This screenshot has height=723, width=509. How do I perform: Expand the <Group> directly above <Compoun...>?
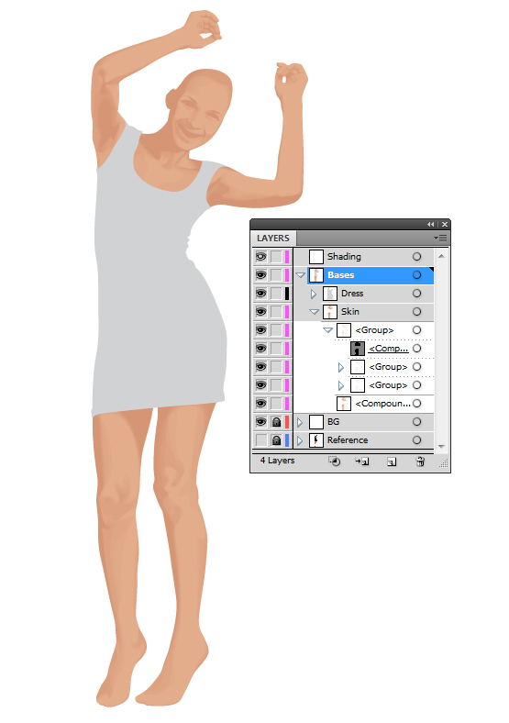341,385
